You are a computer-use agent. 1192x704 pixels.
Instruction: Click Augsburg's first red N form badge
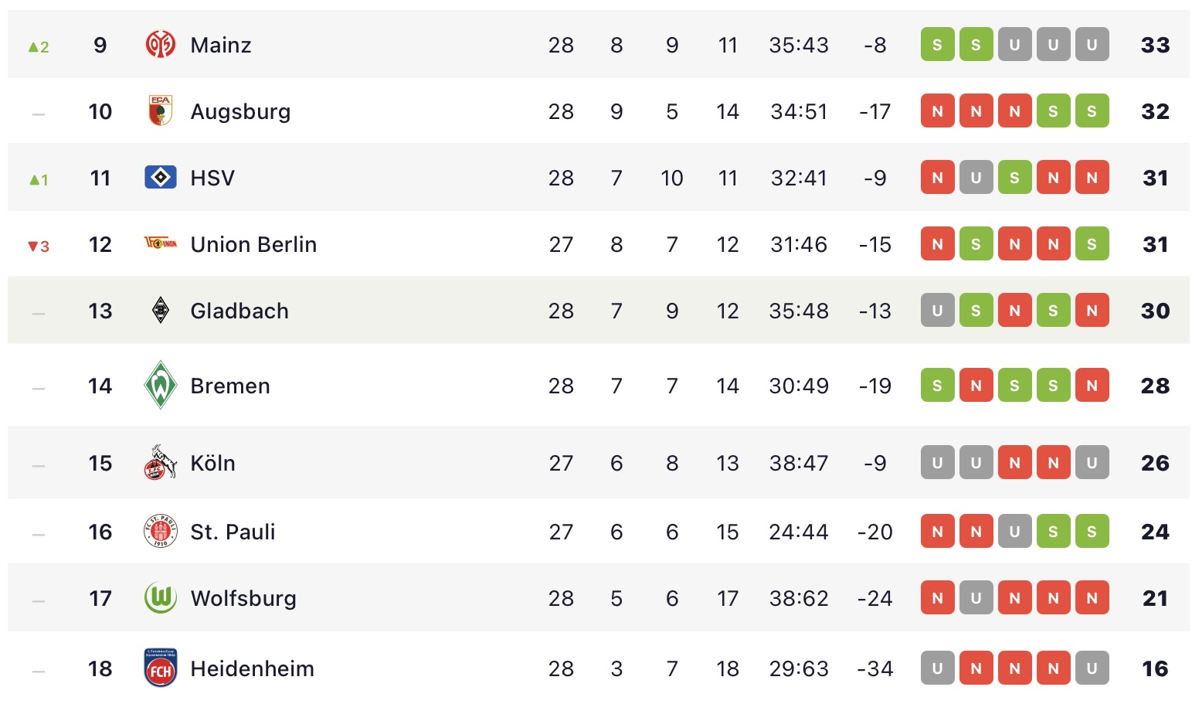[x=937, y=111]
